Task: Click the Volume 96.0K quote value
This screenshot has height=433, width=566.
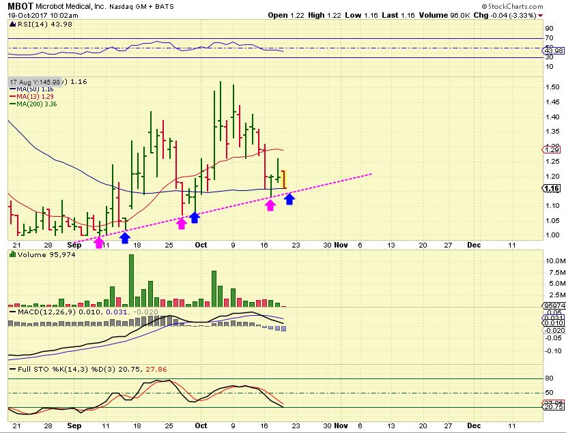Action: click(x=444, y=15)
